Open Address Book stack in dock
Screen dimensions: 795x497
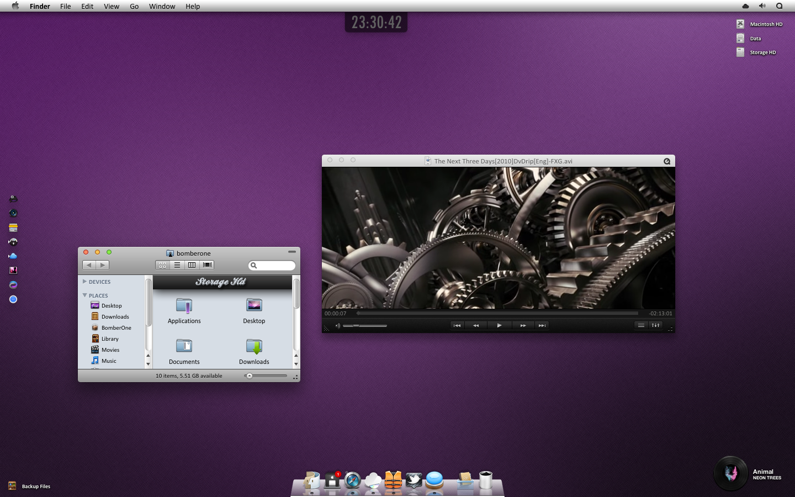(465, 480)
